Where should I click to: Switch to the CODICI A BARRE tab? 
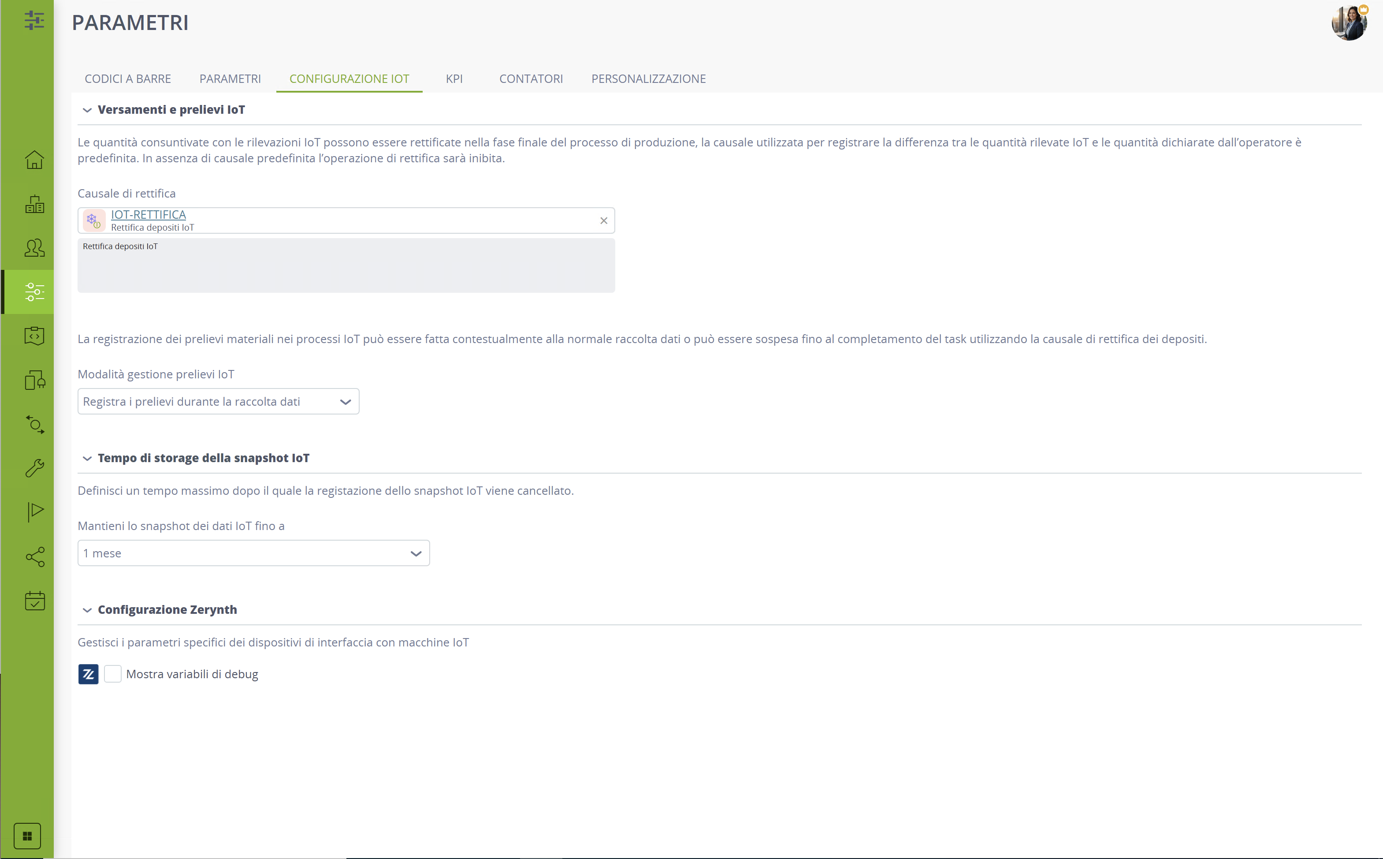128,79
